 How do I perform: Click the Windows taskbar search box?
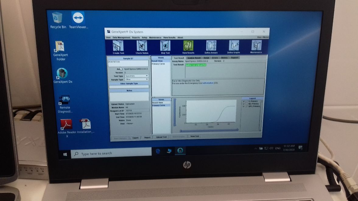[x=111, y=153]
